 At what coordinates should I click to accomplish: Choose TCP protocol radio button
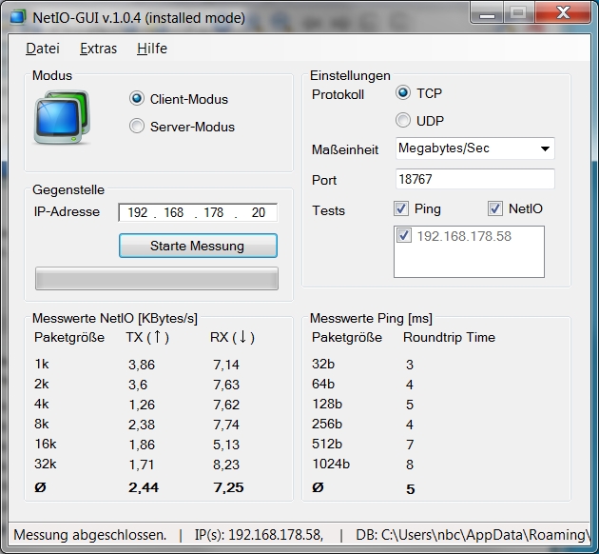pos(402,93)
